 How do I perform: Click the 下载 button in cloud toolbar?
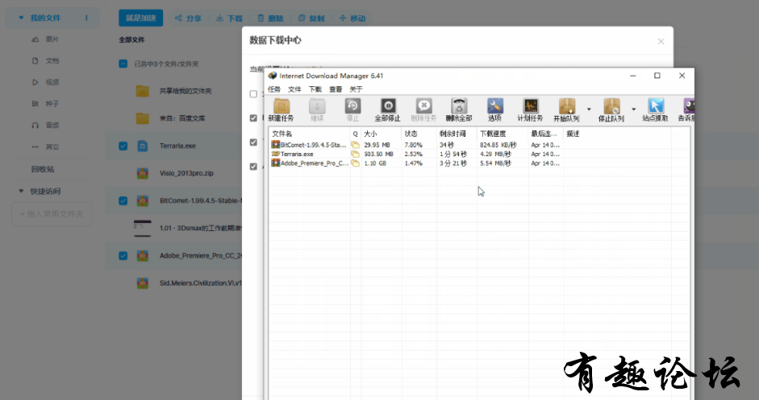click(x=229, y=19)
